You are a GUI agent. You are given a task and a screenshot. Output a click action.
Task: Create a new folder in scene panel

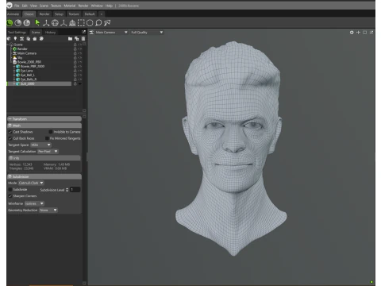coord(70,39)
